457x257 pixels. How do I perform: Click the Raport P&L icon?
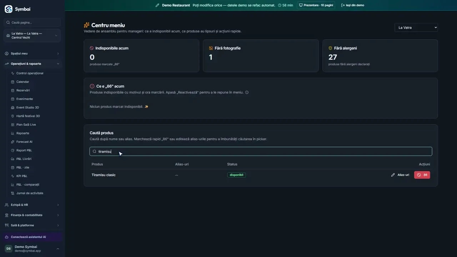pyautogui.click(x=13, y=150)
